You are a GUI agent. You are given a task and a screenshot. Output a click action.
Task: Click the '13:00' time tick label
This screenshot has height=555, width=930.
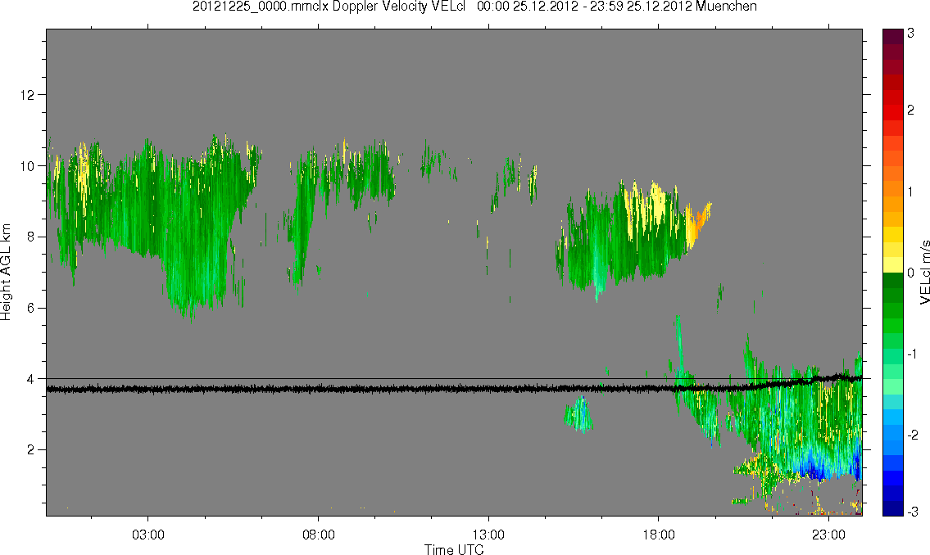tap(488, 535)
